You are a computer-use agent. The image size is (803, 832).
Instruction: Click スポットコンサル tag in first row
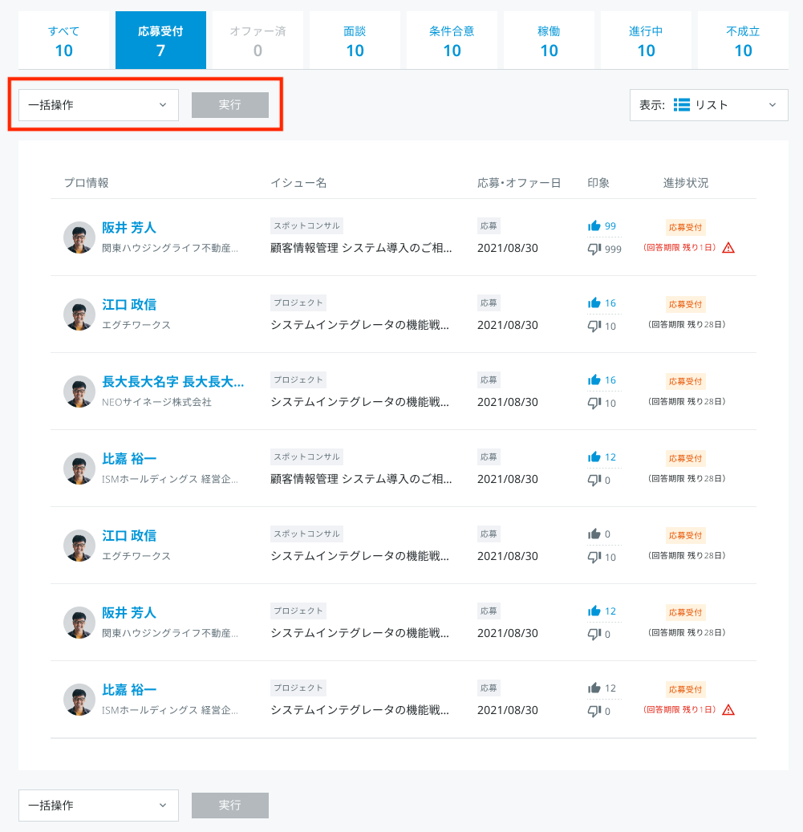(x=306, y=225)
